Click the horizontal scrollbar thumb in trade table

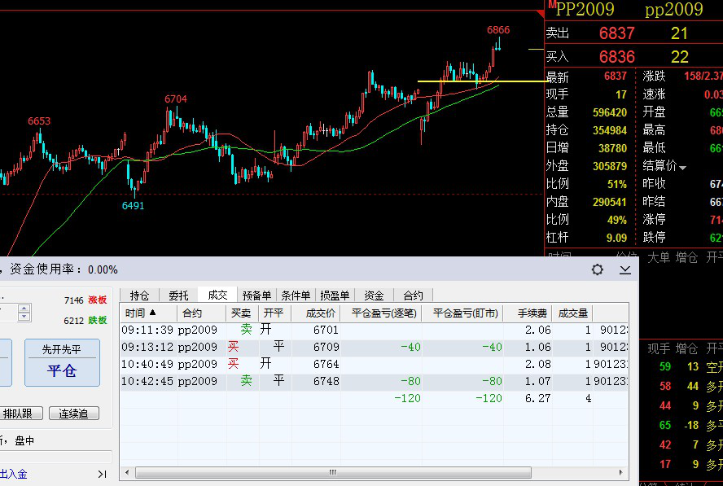[333, 473]
